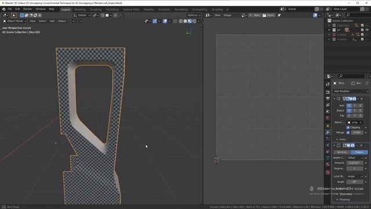Screen dimensions: 371x209
Task: Open the Modifier properties wrench tab
Action: point(328,132)
